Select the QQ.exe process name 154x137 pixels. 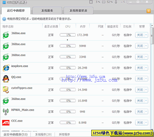coord(16,77)
